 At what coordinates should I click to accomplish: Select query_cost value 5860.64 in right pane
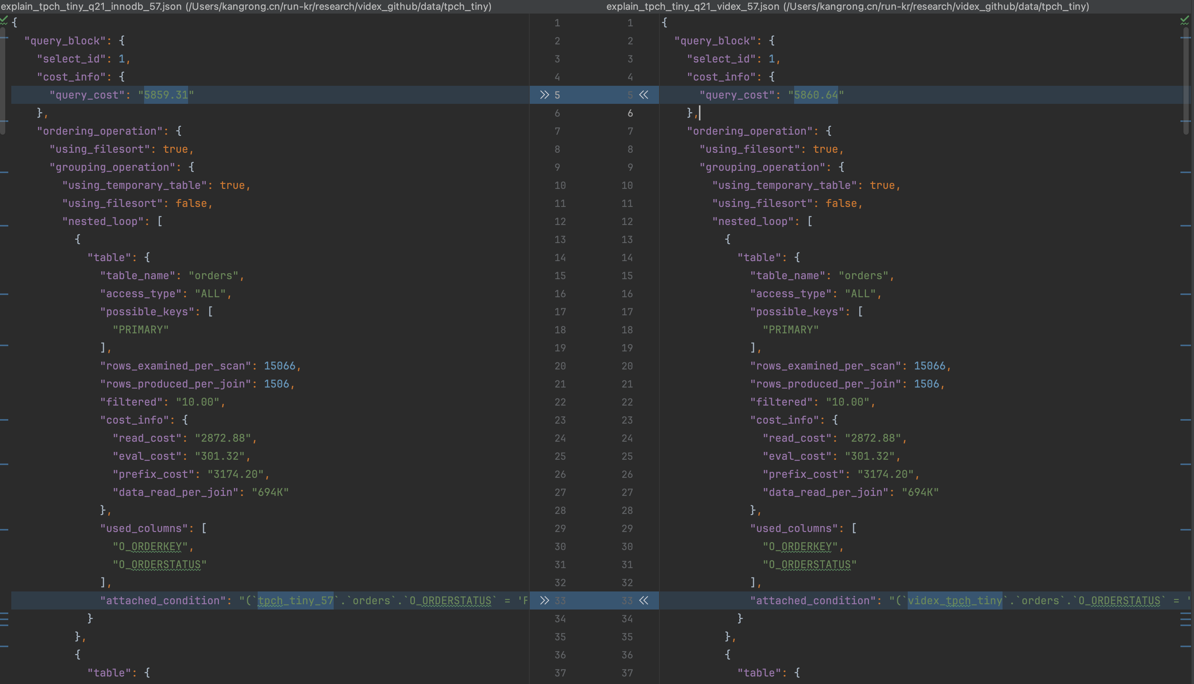click(x=816, y=95)
